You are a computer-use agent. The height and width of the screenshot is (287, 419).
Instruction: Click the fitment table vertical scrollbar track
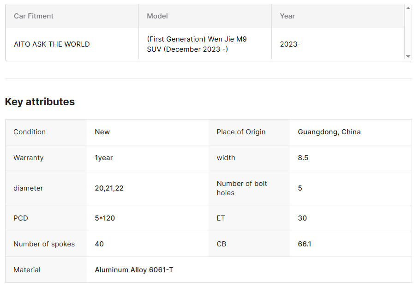[x=408, y=32]
